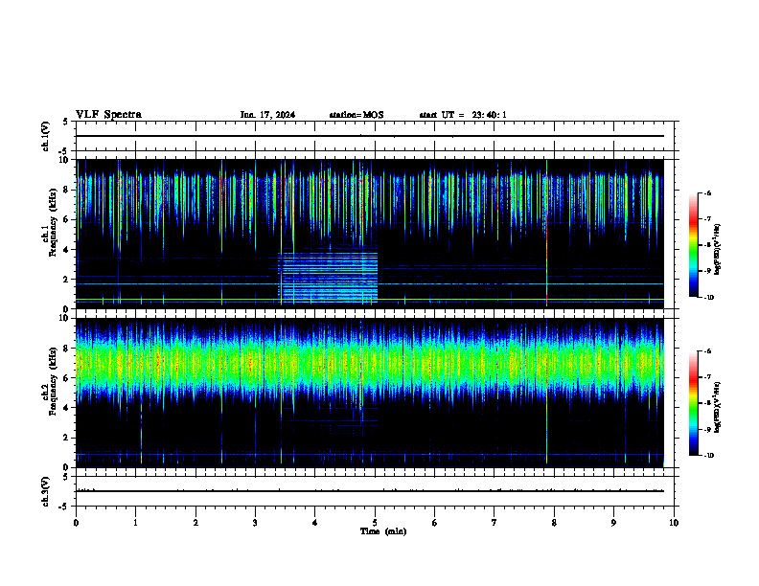Click time axis tick label "6"

(435, 523)
